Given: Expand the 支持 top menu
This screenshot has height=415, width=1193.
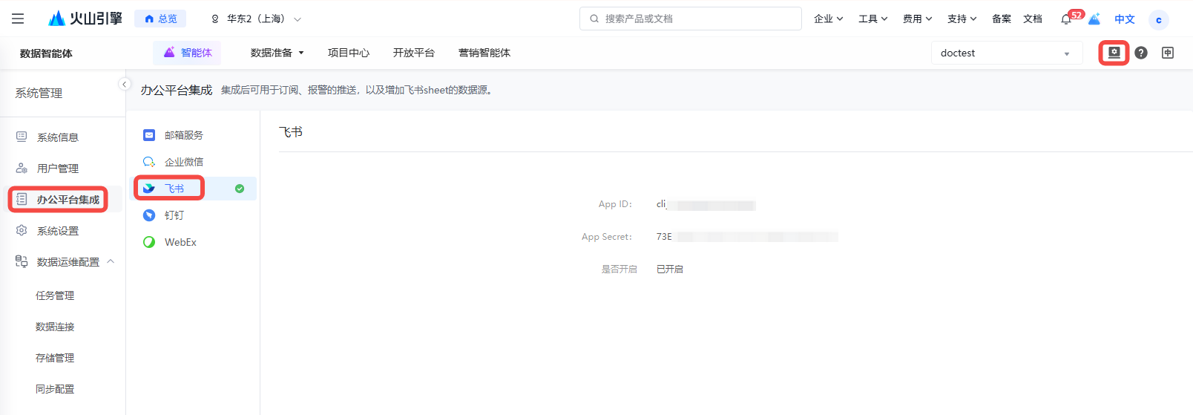Looking at the screenshot, I should [962, 19].
